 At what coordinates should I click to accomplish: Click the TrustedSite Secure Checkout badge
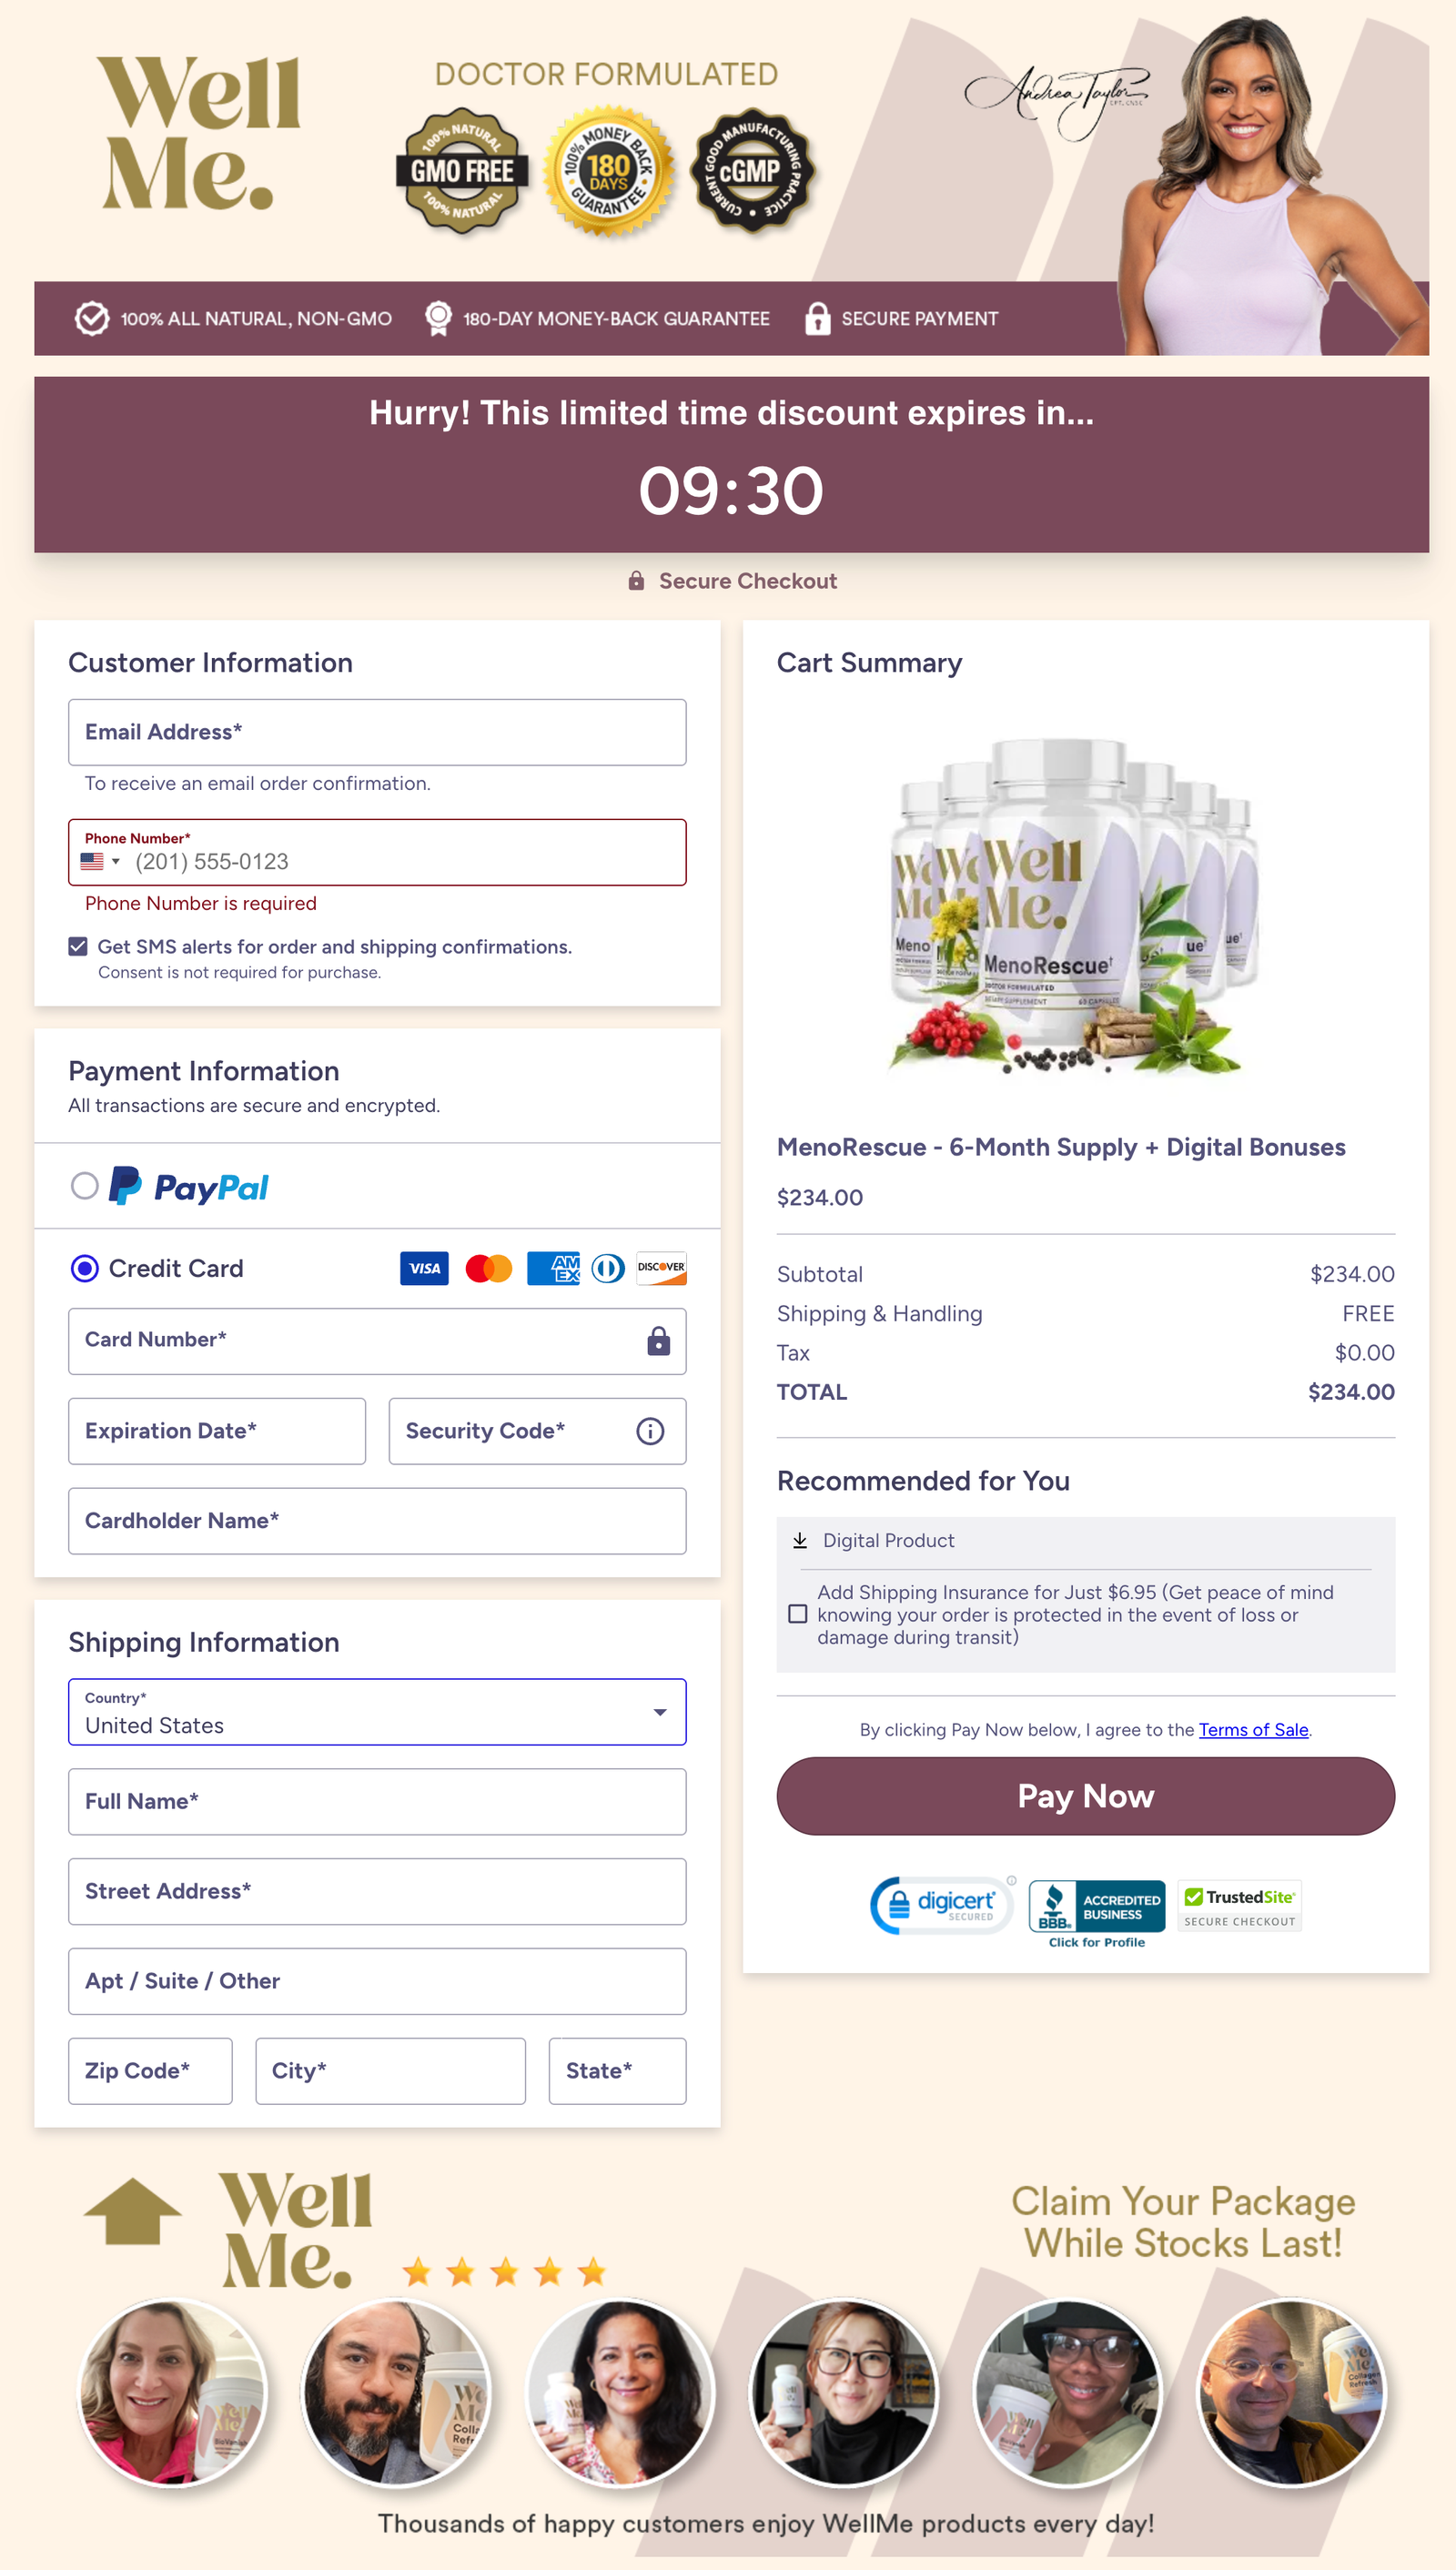point(1239,1906)
